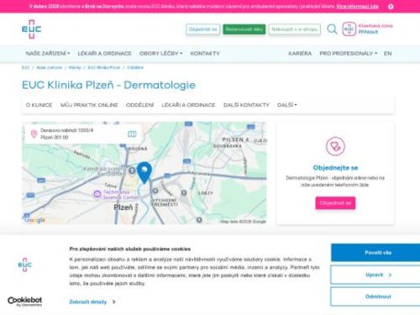Open the search magnifier icon

[332, 29]
